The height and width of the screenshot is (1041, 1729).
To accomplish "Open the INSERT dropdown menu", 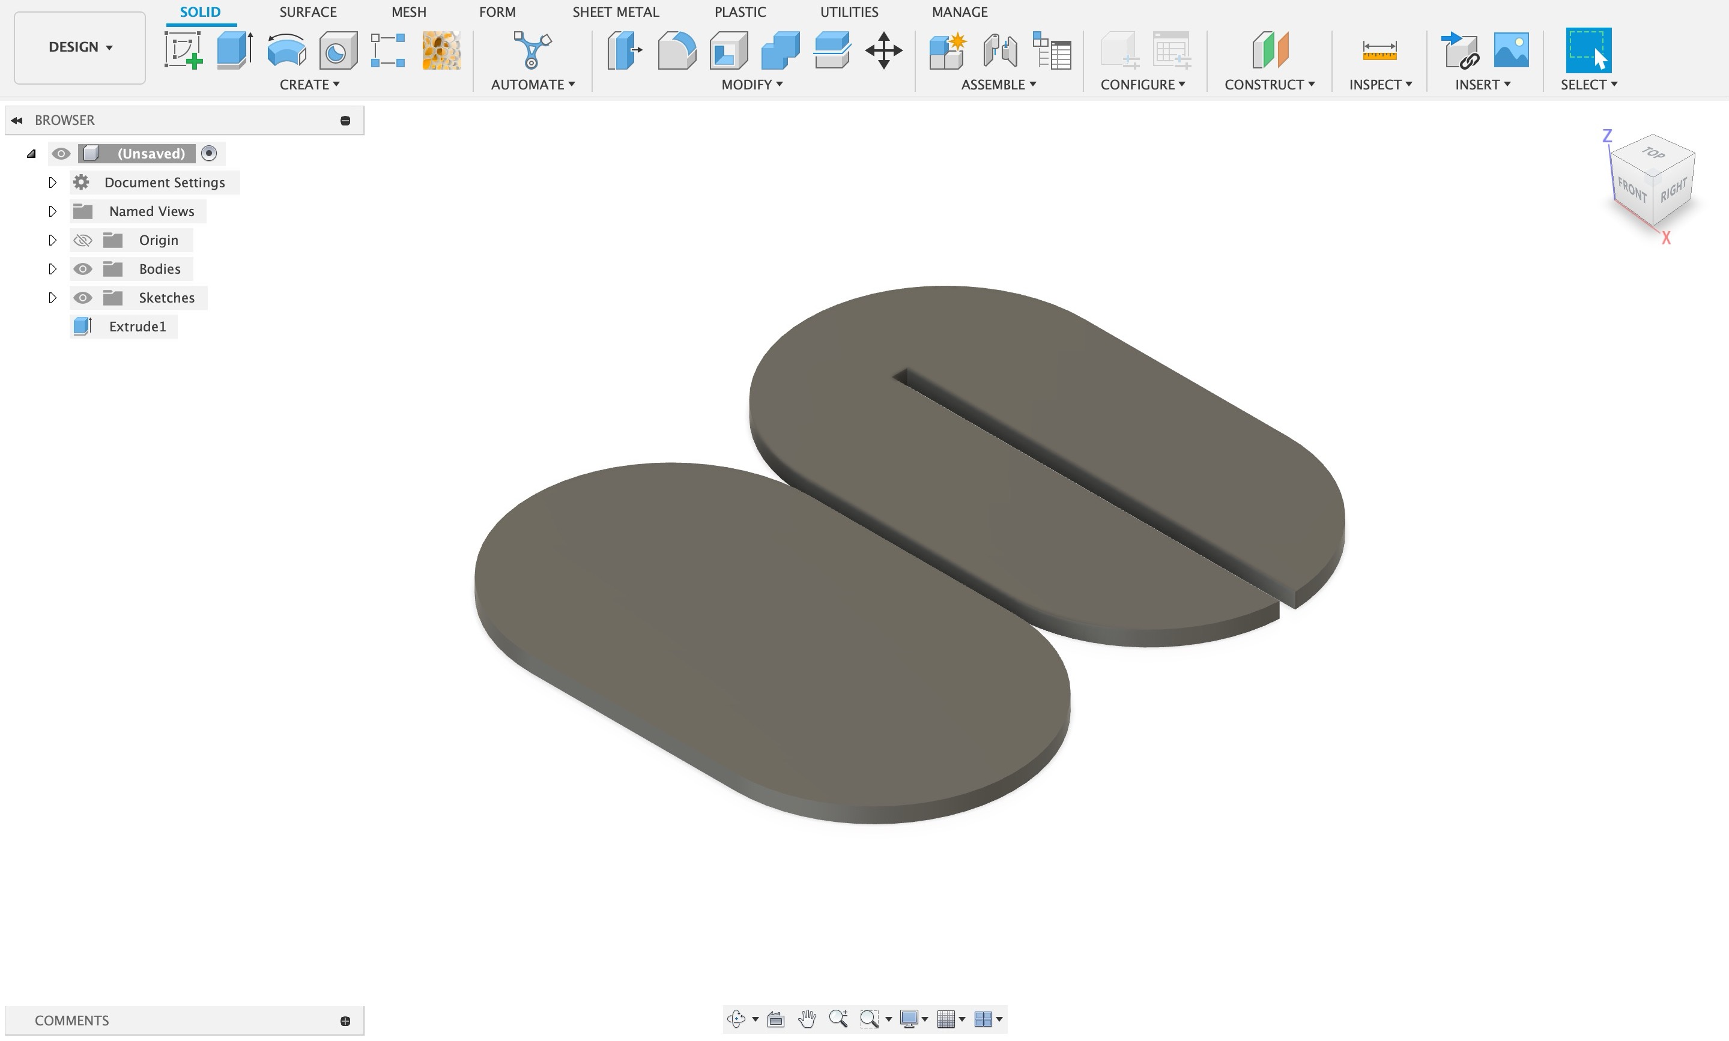I will tap(1483, 84).
